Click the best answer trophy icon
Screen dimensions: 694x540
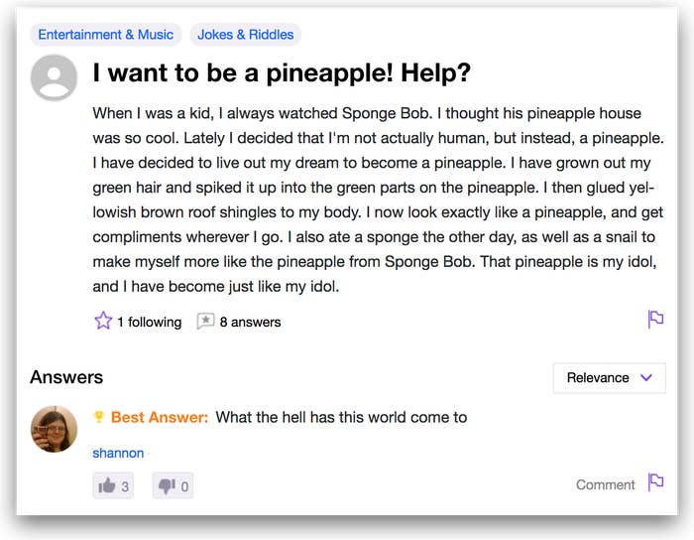(x=99, y=416)
